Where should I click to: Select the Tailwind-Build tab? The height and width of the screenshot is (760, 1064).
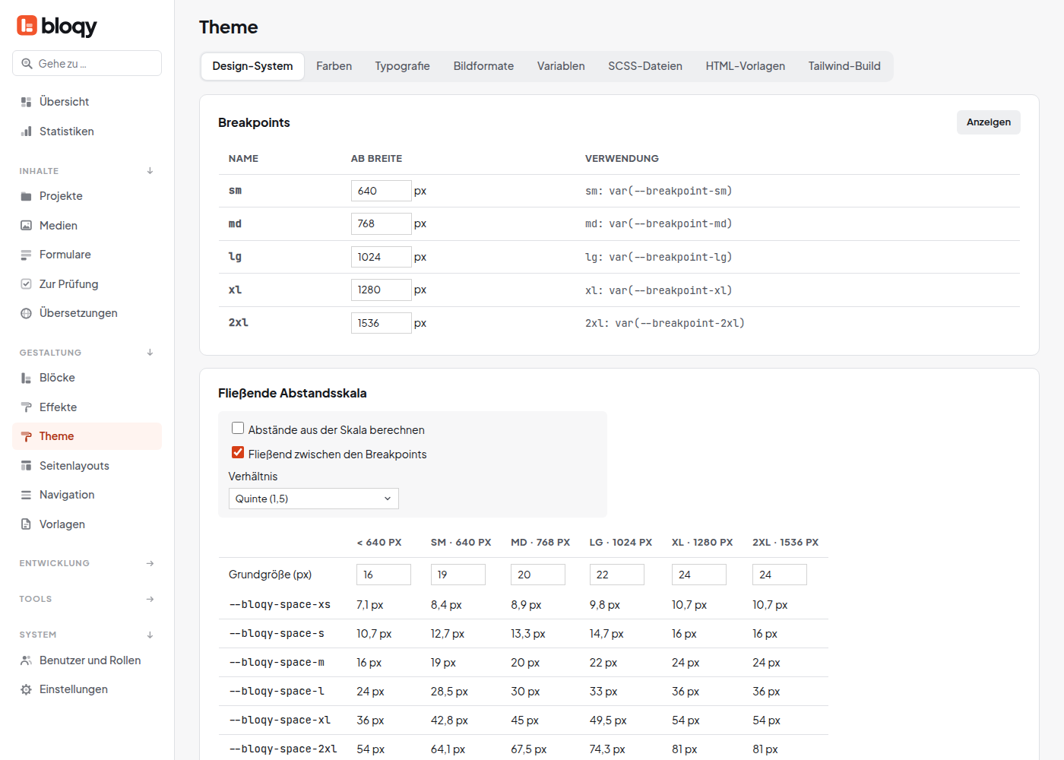(x=844, y=66)
